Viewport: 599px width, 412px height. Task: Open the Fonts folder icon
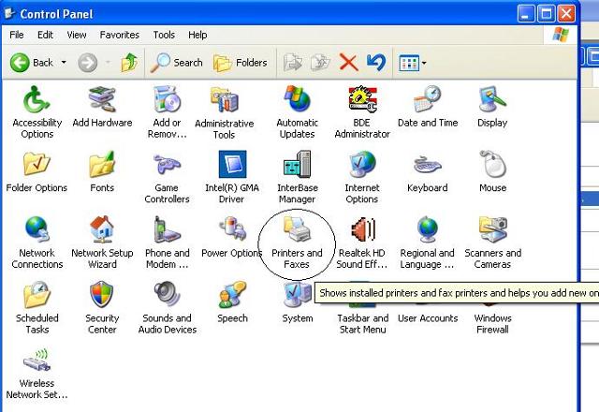pos(102,165)
